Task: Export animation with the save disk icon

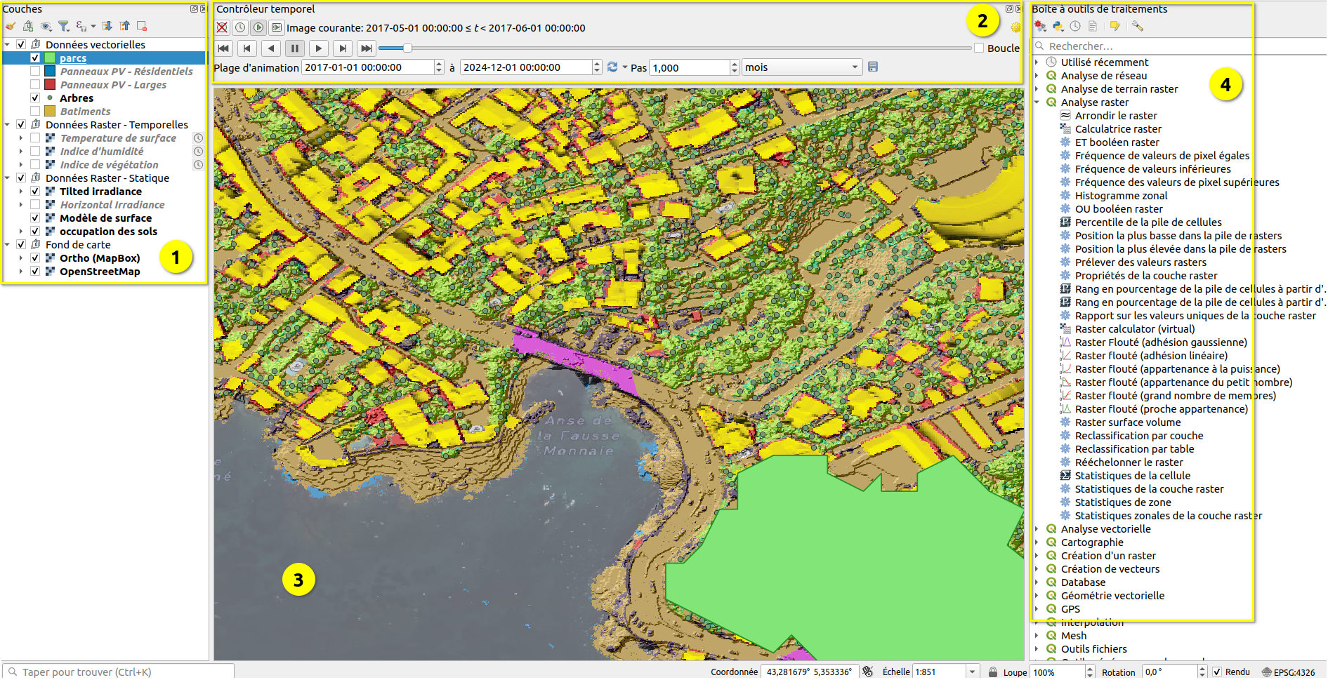Action: [x=873, y=67]
